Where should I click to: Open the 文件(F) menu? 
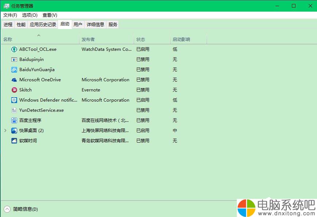pos(10,15)
